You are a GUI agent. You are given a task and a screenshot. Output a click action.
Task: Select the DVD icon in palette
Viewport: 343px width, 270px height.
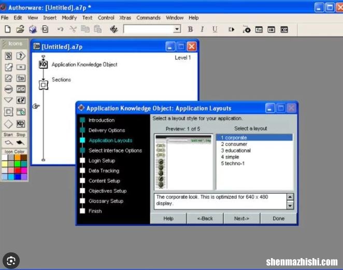coord(21,112)
